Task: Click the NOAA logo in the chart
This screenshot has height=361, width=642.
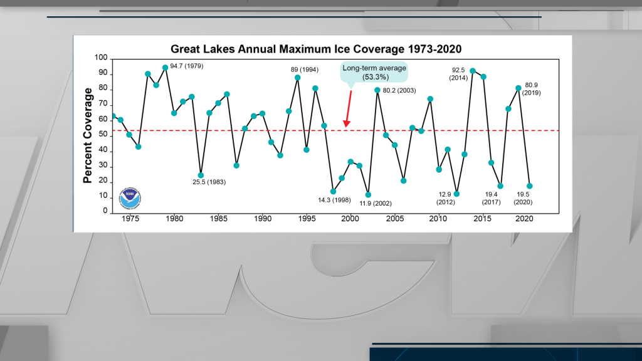Action: (131, 197)
